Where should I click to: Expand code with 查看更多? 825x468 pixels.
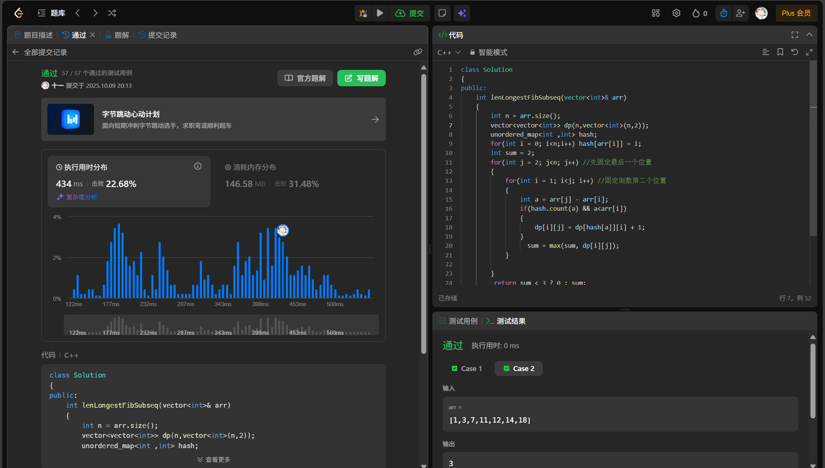(x=214, y=460)
